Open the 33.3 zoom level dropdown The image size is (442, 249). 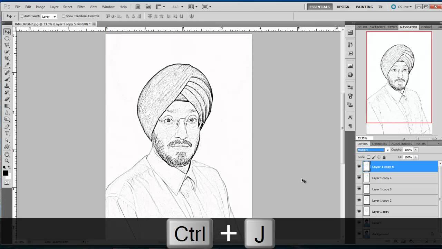(182, 7)
